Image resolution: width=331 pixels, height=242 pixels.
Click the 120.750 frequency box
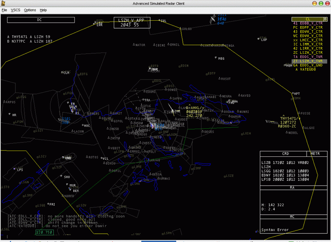click(x=45, y=232)
